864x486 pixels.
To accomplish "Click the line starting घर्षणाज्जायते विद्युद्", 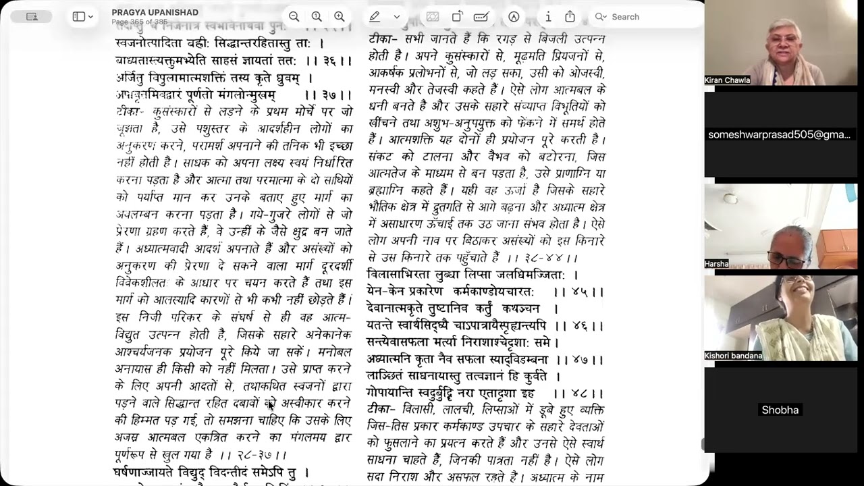I will (x=212, y=473).
